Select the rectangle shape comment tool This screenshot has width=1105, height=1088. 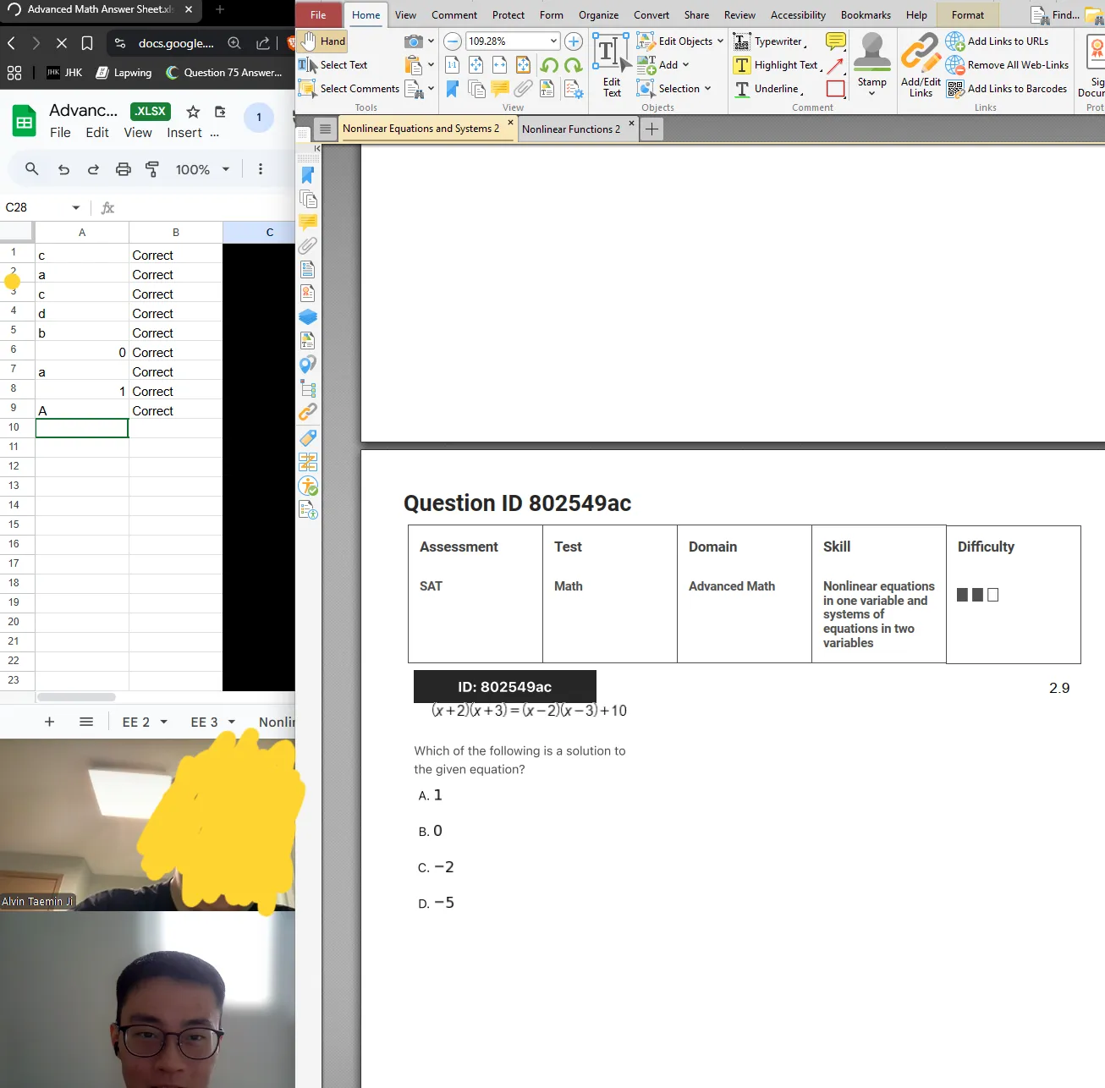click(836, 88)
